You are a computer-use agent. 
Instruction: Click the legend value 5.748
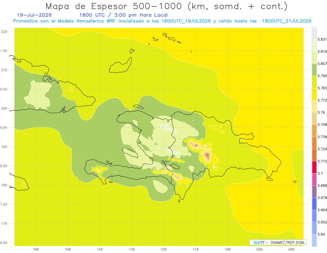click(x=322, y=124)
